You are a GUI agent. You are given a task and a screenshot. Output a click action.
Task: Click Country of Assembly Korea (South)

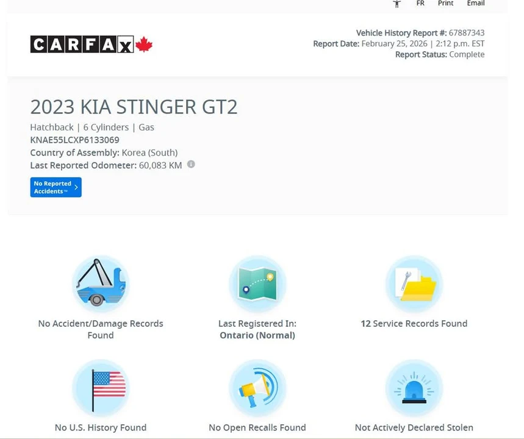coord(104,152)
